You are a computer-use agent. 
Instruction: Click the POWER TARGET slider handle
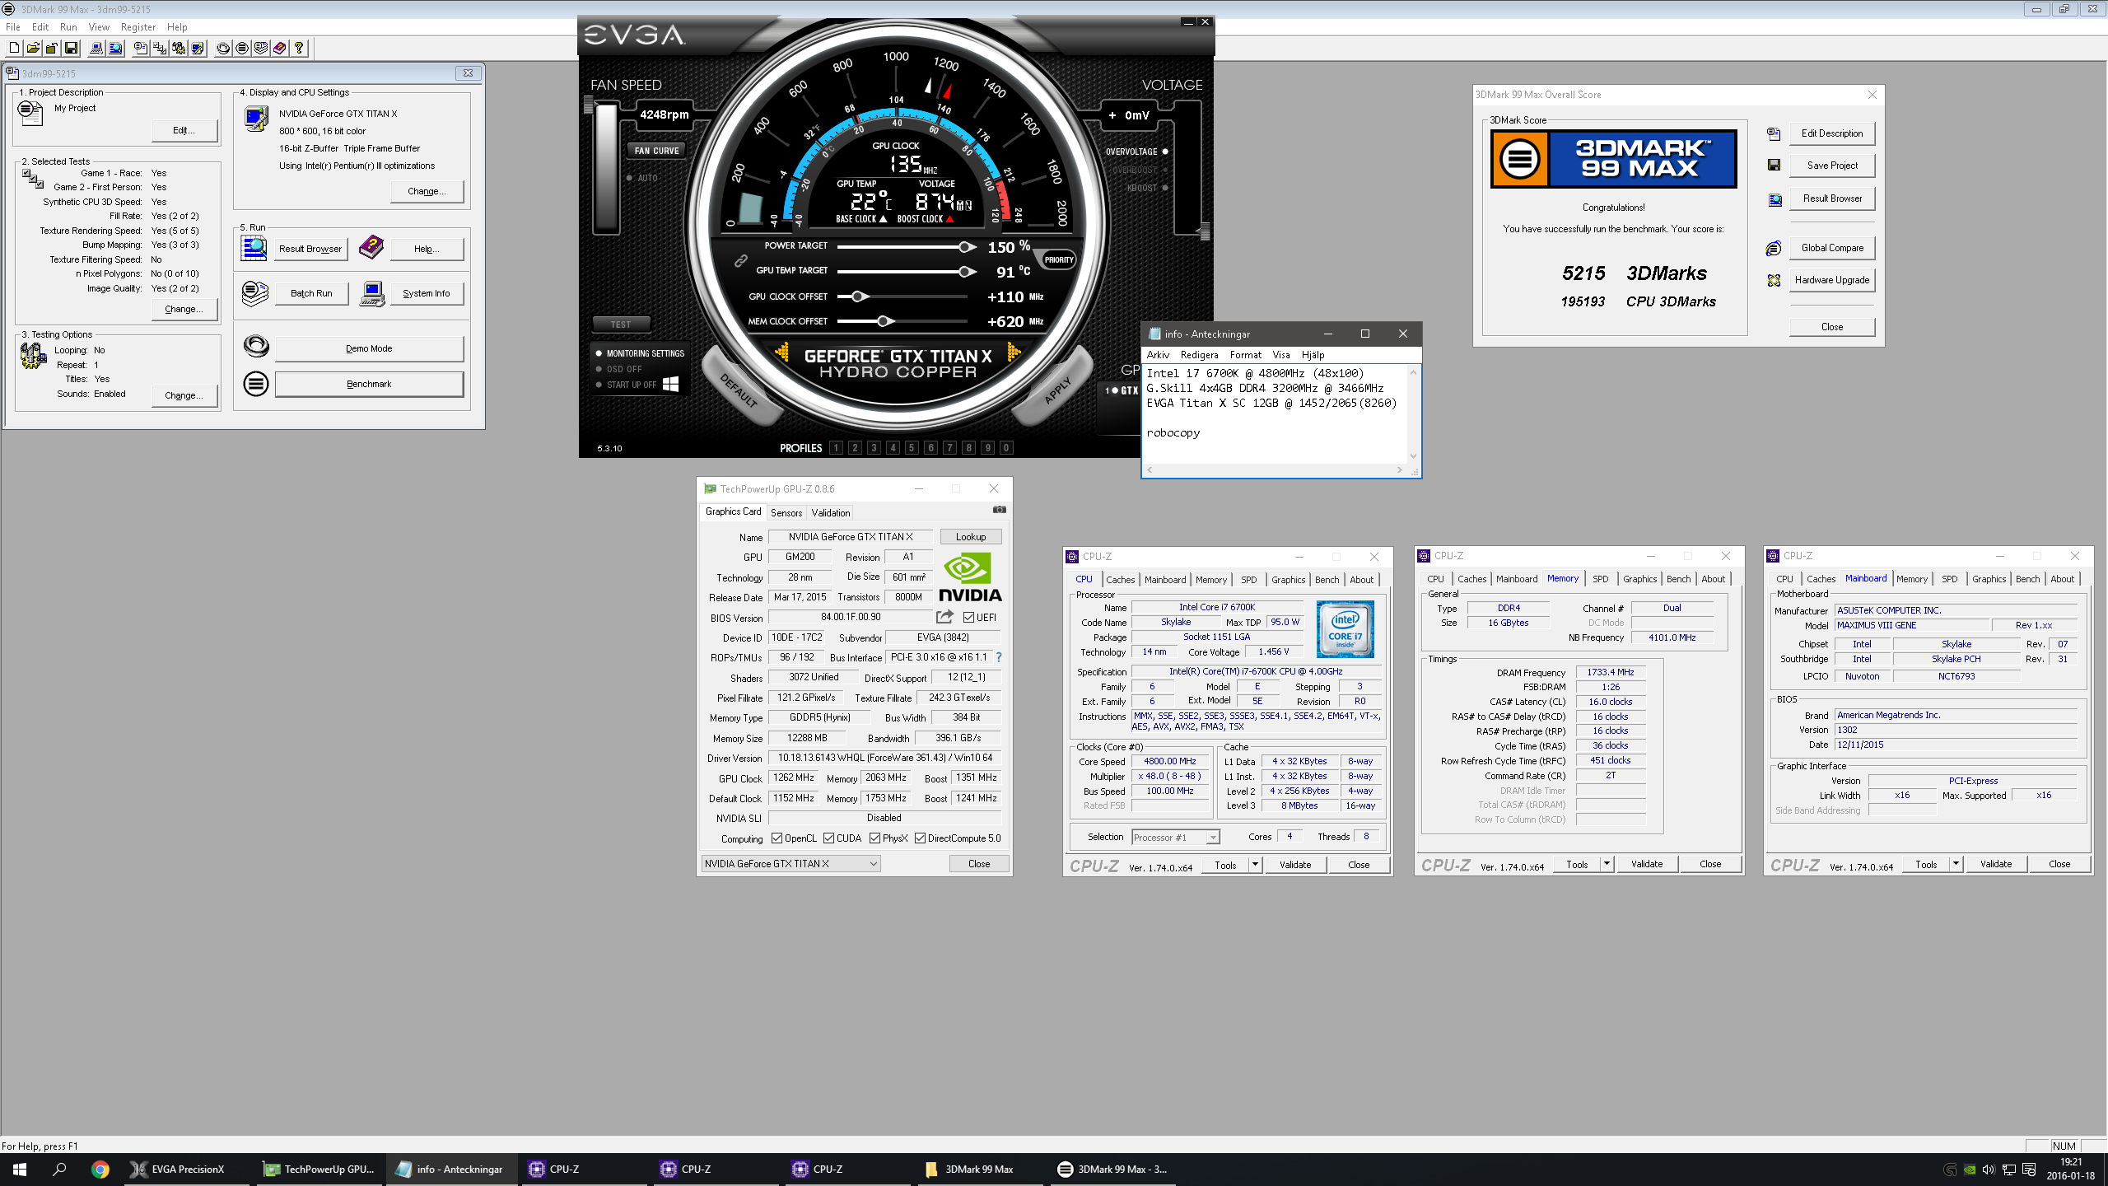966,246
